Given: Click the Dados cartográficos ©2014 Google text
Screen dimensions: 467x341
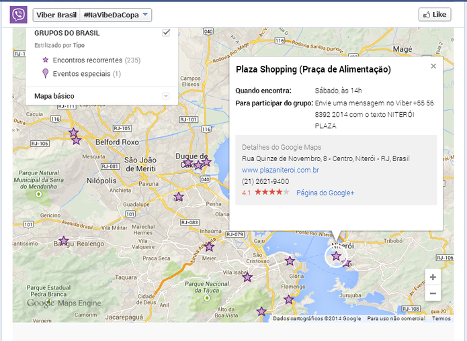Looking at the screenshot, I should [x=317, y=318].
